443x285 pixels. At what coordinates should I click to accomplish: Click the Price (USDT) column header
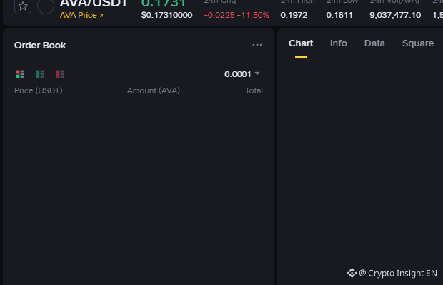(x=39, y=90)
